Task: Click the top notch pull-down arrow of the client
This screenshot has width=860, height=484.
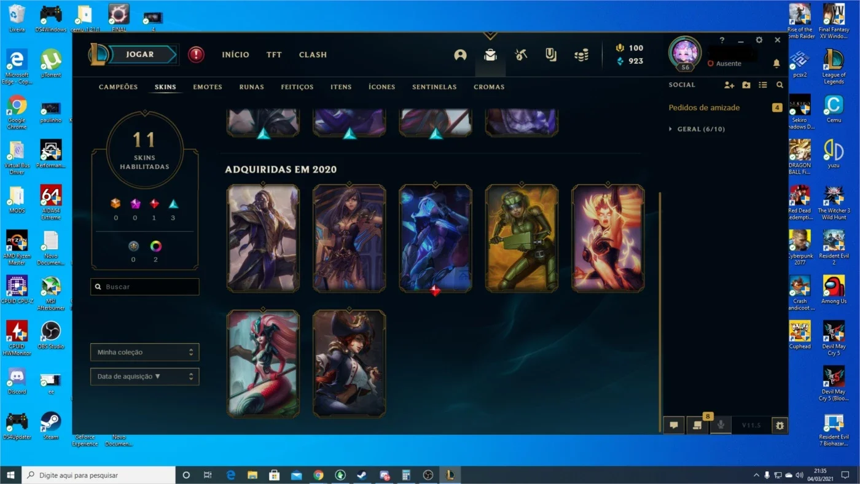Action: click(x=490, y=36)
